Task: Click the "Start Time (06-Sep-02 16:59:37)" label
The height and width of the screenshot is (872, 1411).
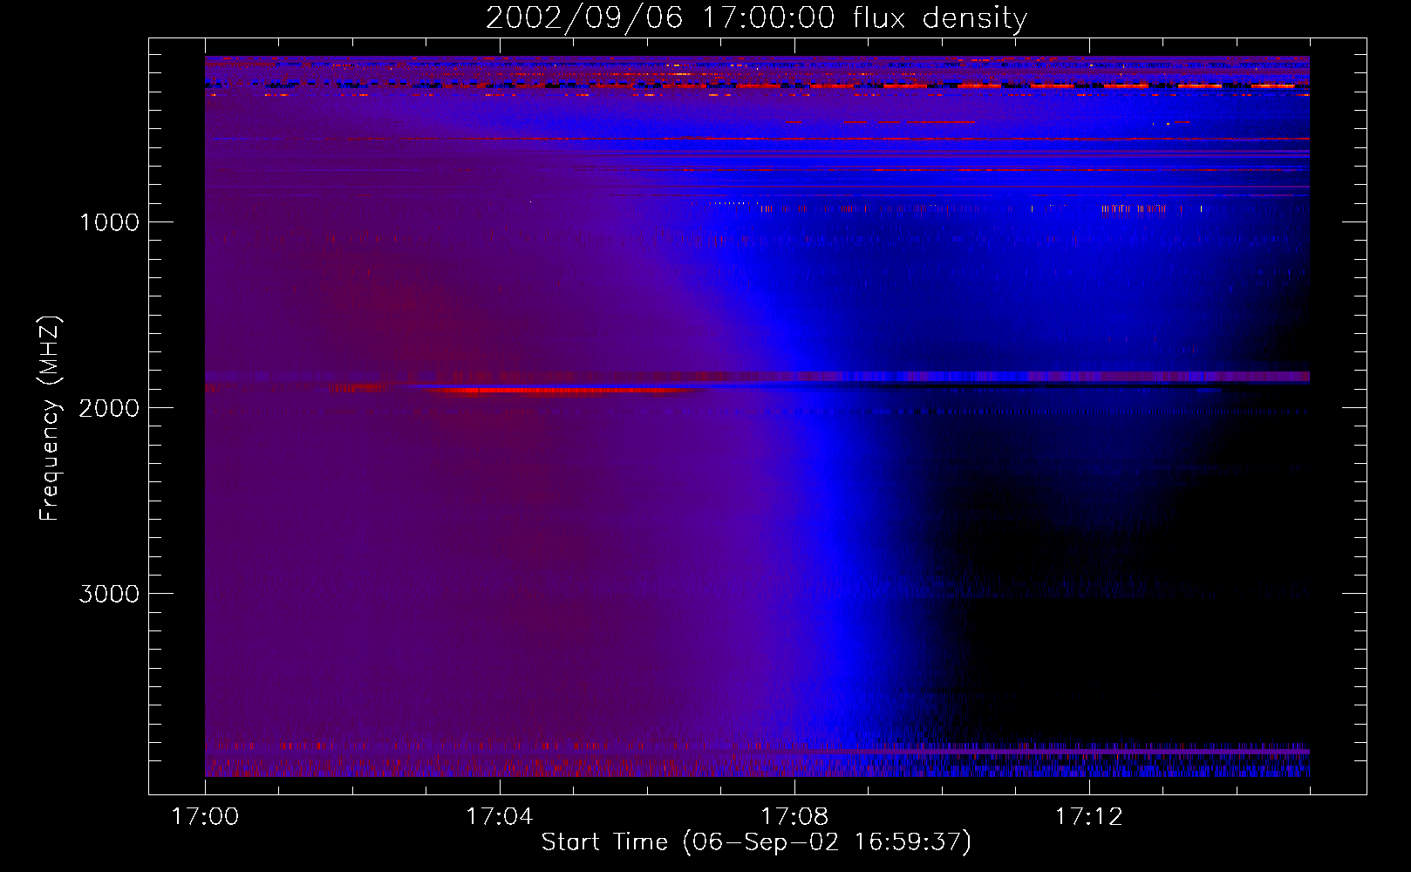Action: click(756, 842)
